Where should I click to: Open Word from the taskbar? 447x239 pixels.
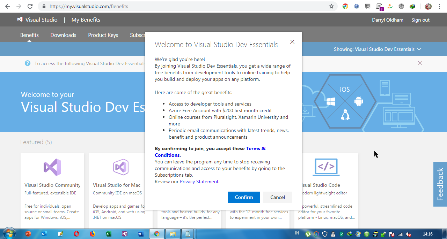pyautogui.click(x=140, y=234)
